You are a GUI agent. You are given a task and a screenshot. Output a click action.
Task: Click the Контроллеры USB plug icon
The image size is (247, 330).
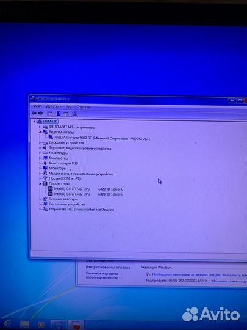click(x=45, y=163)
